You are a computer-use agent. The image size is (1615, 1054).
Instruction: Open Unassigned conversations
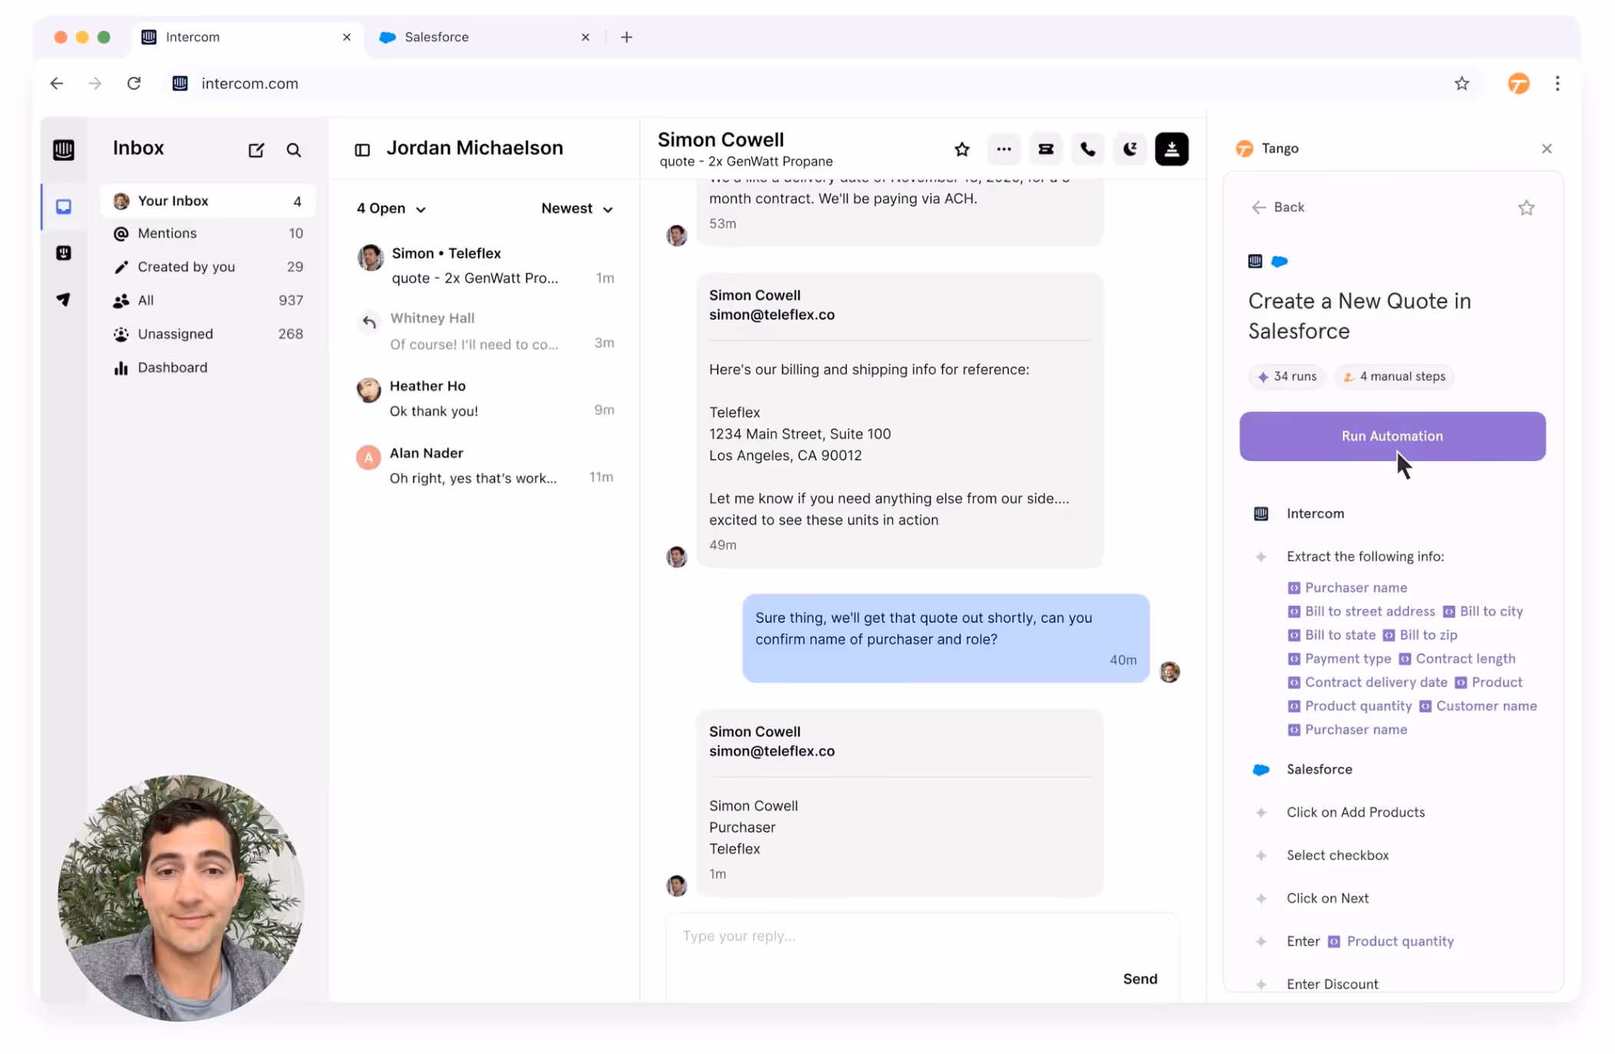[x=207, y=334]
